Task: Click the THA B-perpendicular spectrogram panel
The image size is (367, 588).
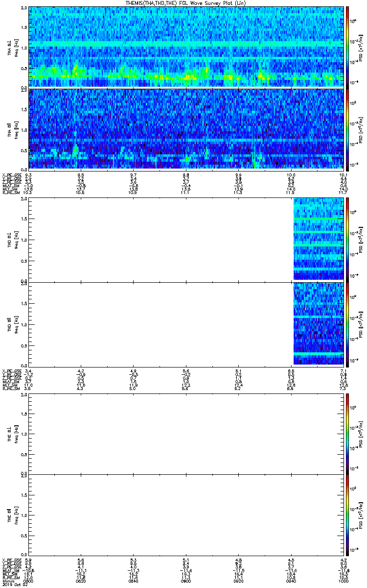Action: pyautogui.click(x=186, y=47)
